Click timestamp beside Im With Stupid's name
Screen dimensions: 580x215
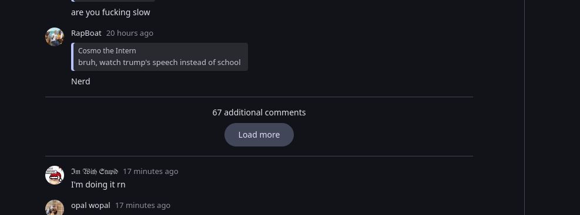[x=150, y=172]
